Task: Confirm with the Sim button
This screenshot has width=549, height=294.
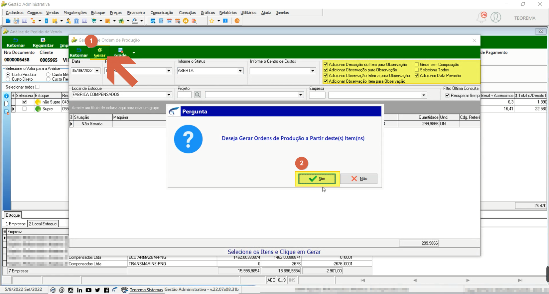Action: pos(317,179)
